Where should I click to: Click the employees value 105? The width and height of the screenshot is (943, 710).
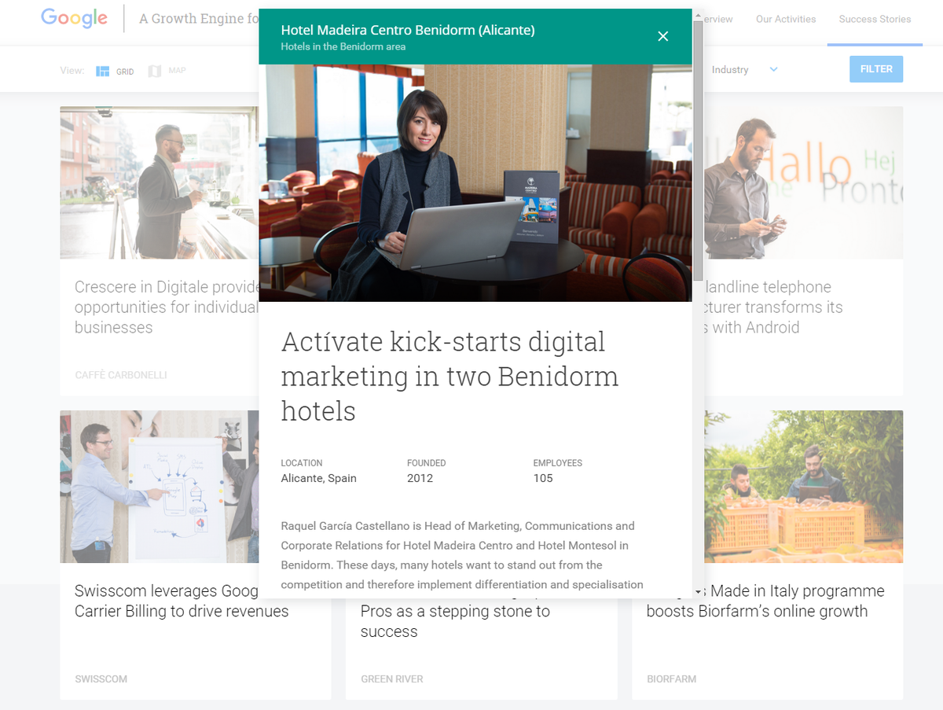543,478
